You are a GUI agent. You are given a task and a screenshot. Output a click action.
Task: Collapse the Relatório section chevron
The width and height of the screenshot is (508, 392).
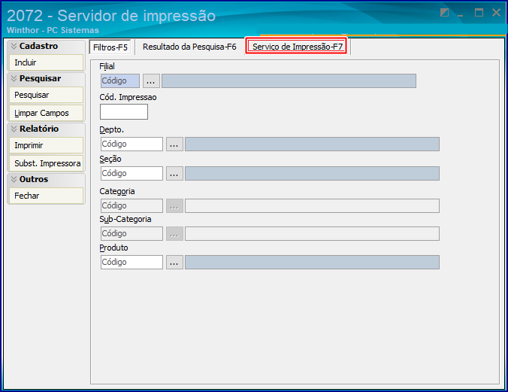(x=14, y=129)
